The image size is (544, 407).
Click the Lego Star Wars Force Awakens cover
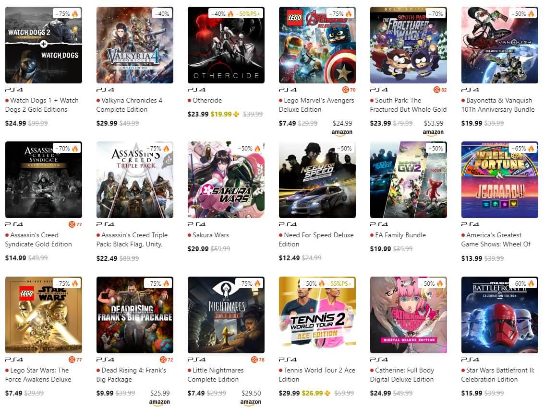pyautogui.click(x=44, y=315)
